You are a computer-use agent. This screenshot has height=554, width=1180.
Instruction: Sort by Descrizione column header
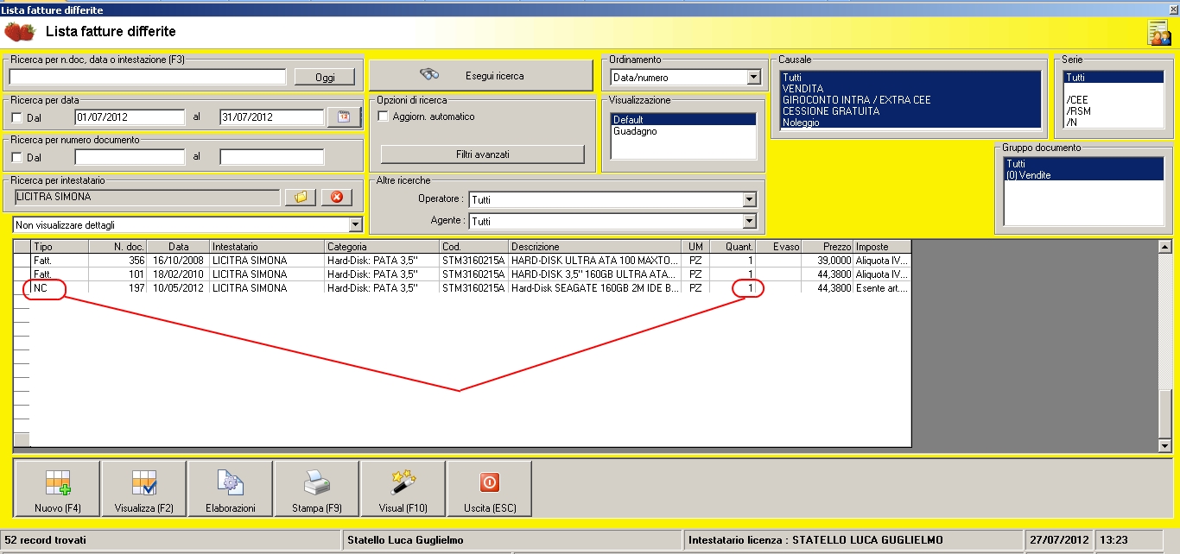coord(595,247)
